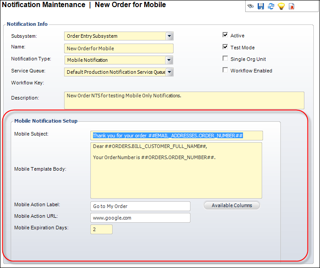
Task: Click into the Name text field
Action: pos(118,48)
